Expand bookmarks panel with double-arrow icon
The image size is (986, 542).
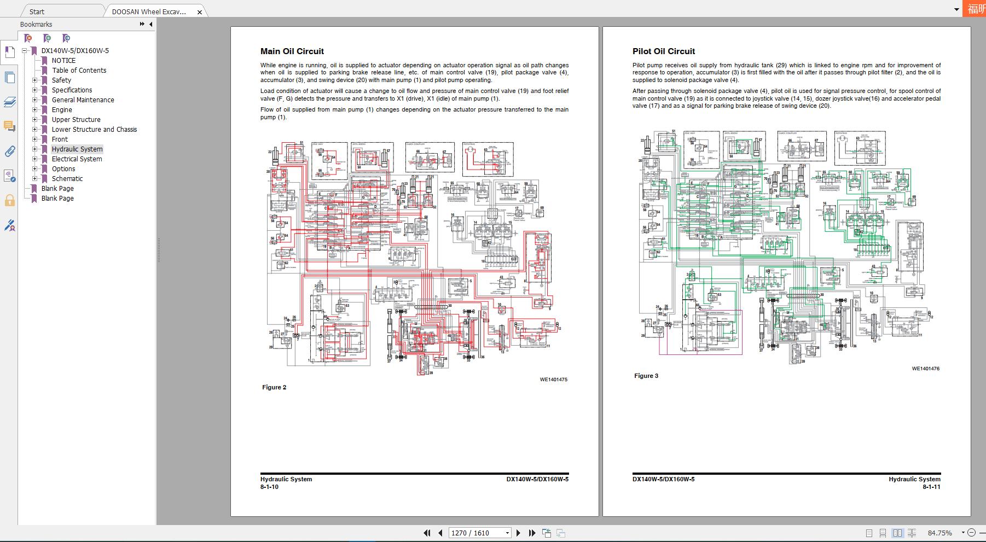pos(142,24)
